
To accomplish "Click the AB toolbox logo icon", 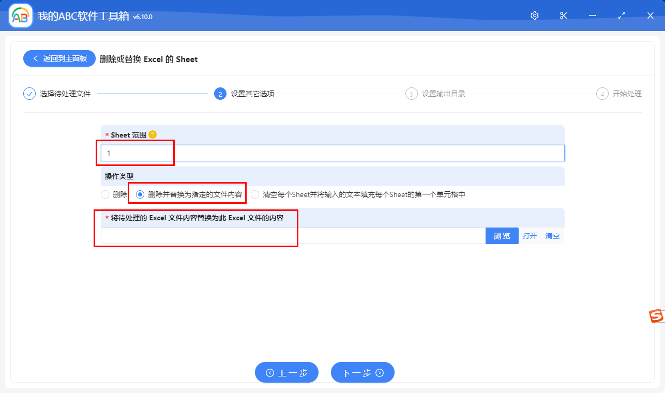I will (20, 16).
